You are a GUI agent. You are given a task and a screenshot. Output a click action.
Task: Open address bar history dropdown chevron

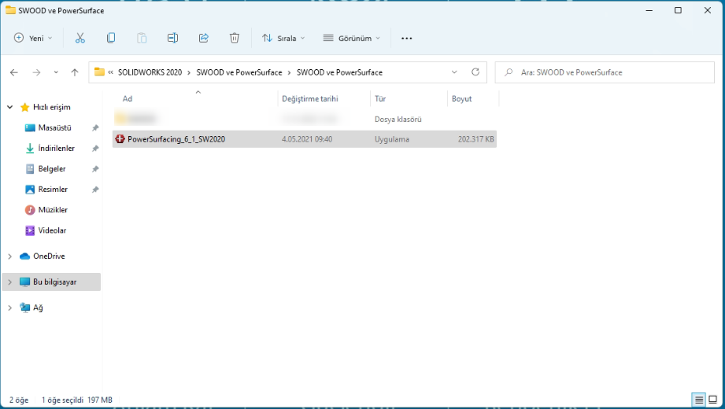pyautogui.click(x=454, y=72)
